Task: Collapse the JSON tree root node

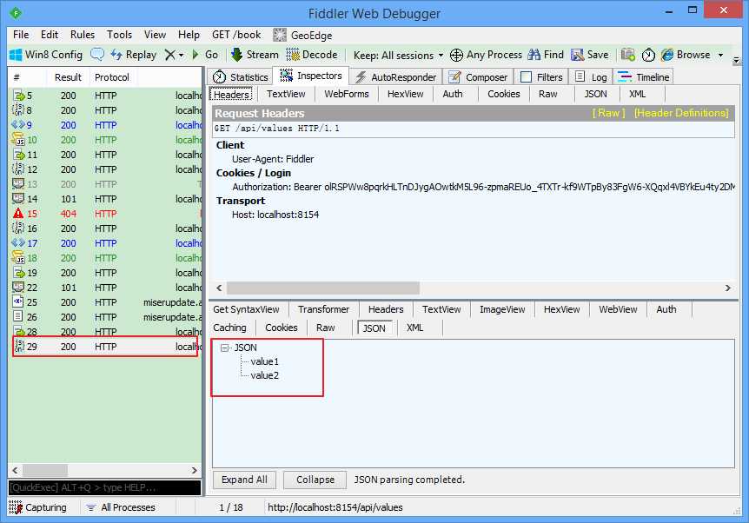Action: coord(224,348)
